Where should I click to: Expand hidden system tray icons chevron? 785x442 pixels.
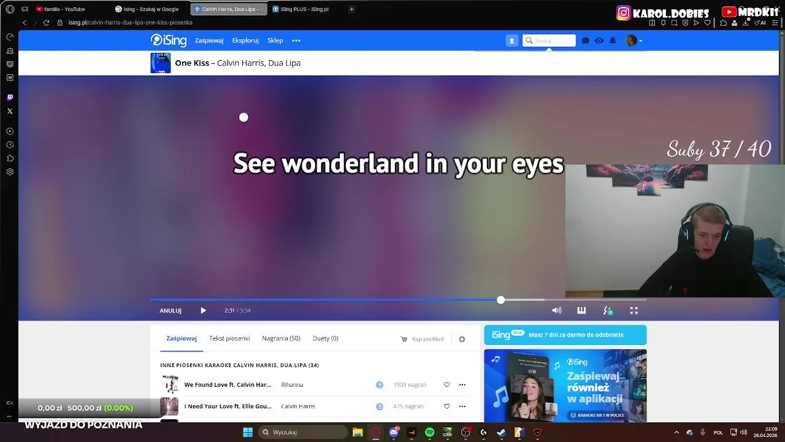coord(676,432)
